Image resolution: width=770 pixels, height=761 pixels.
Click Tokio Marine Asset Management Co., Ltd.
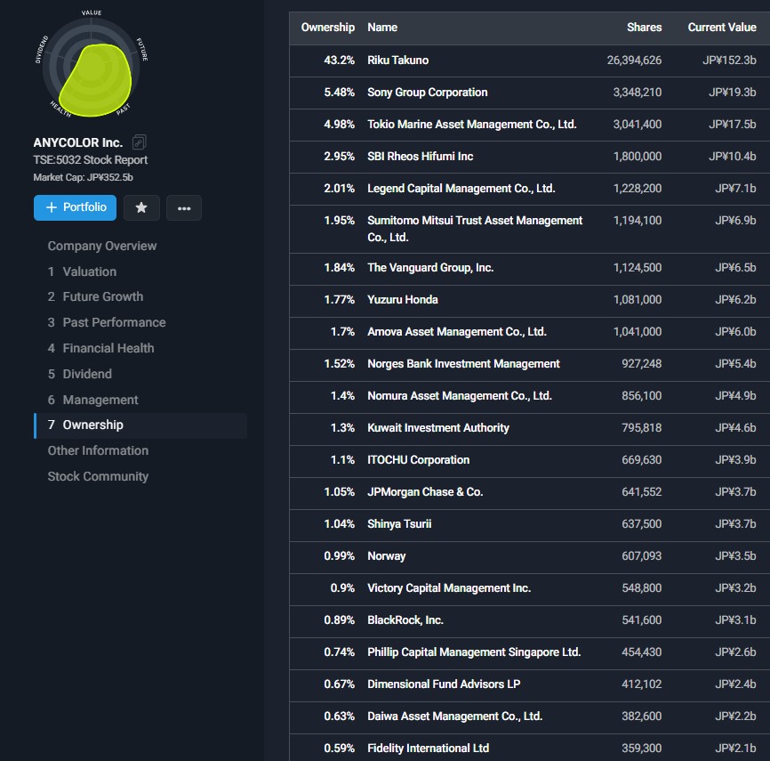click(471, 124)
